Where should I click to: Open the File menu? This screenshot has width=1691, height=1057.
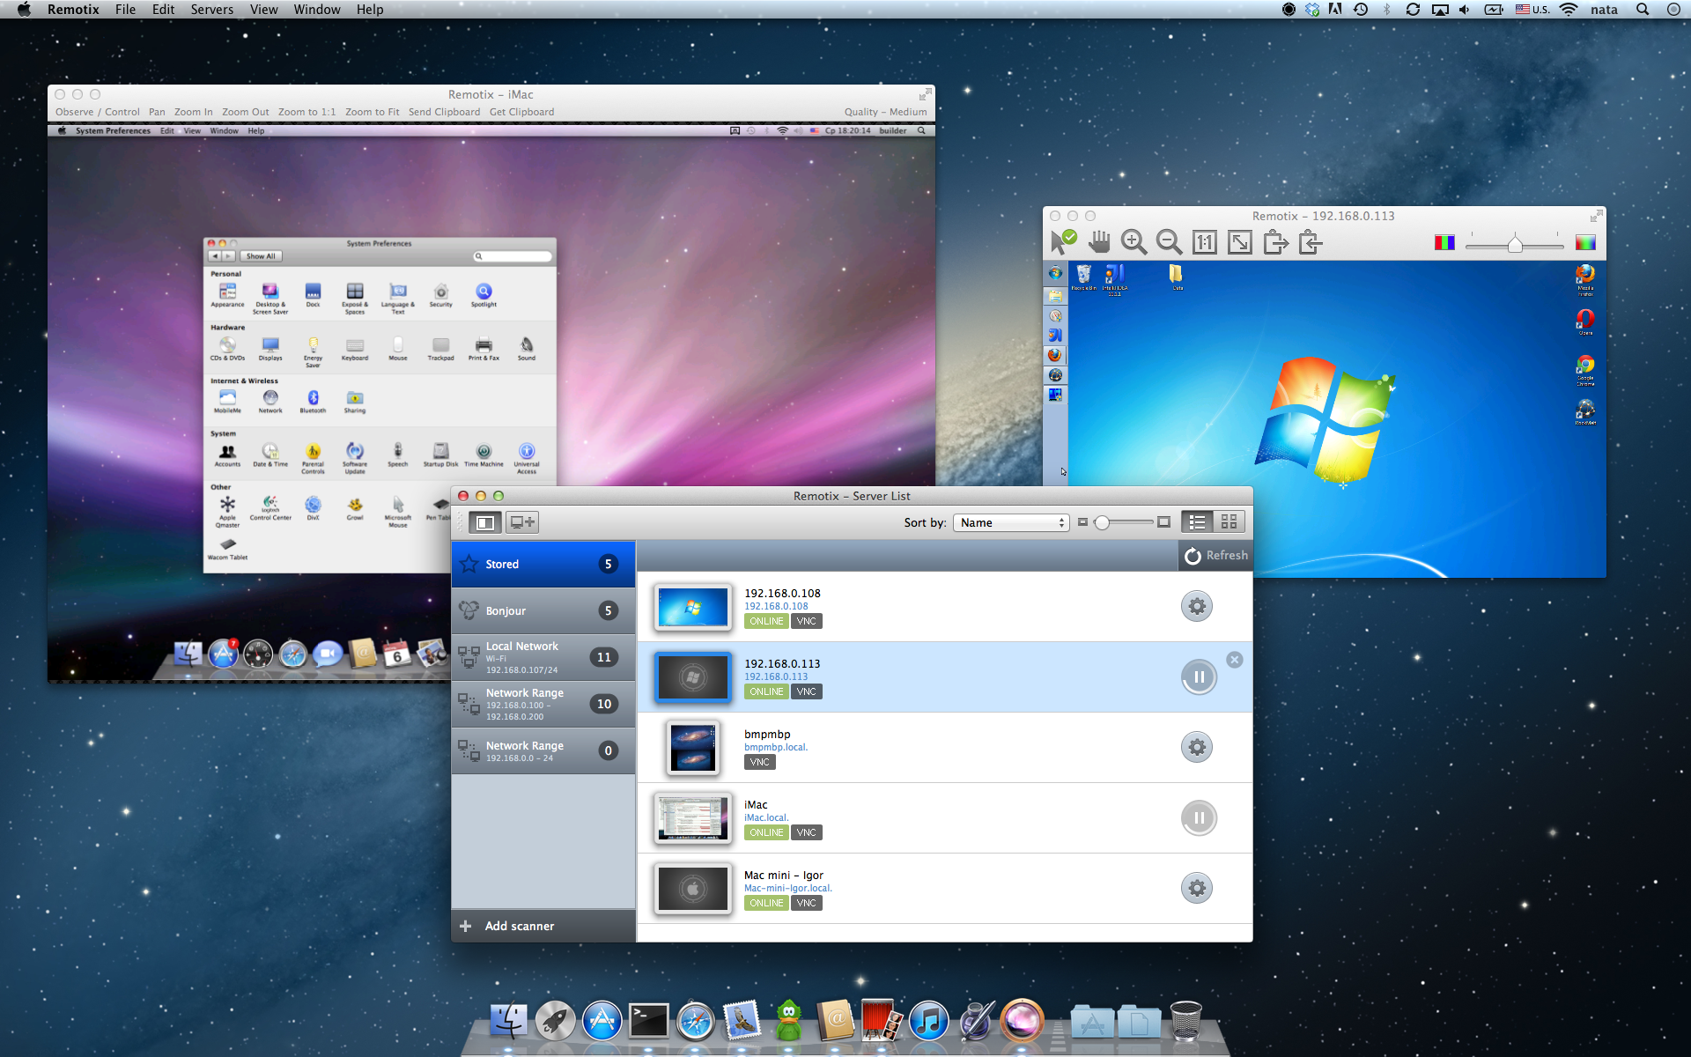click(125, 10)
